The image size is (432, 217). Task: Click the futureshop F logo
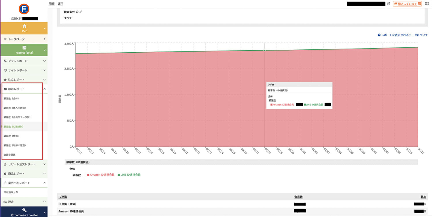tap(24, 9)
